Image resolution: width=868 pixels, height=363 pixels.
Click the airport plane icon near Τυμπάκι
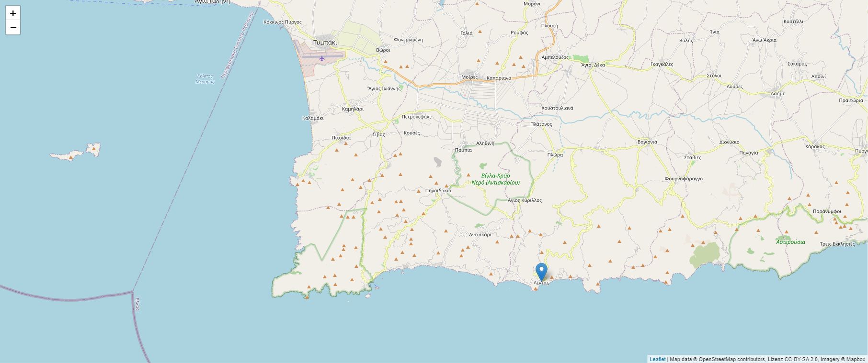tap(322, 58)
